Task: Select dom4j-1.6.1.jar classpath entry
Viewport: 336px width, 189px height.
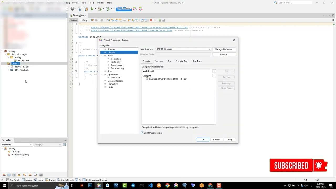Action: click(x=168, y=79)
